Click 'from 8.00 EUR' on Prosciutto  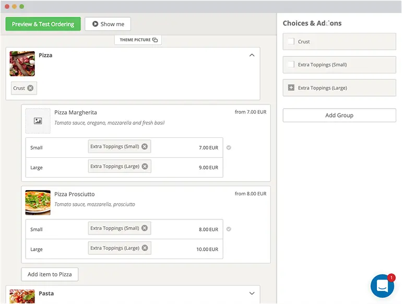pyautogui.click(x=251, y=193)
